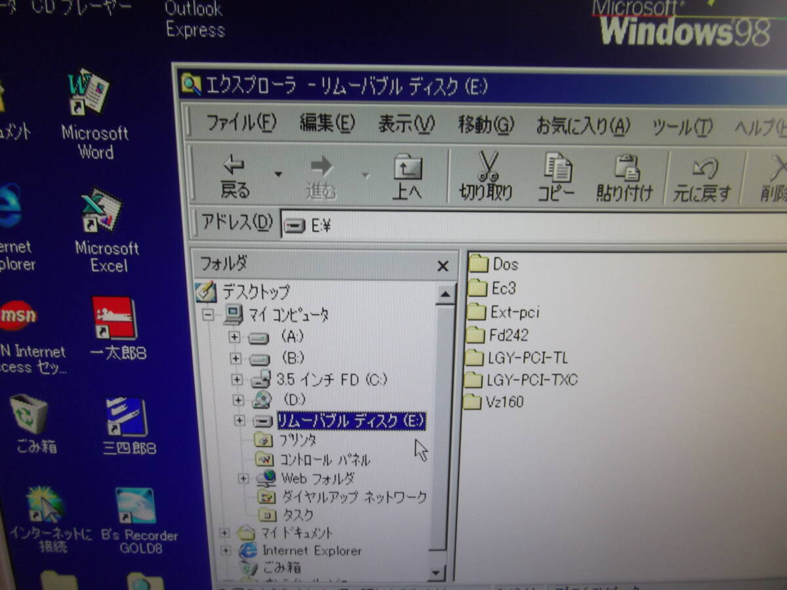Select the Ext-pci folder

[x=504, y=312]
